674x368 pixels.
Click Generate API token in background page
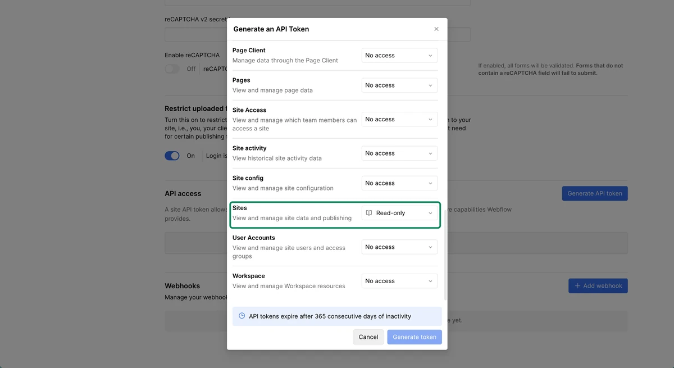coord(595,193)
